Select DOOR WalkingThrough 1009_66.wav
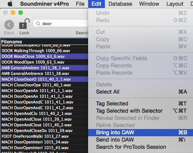 click(44, 51)
